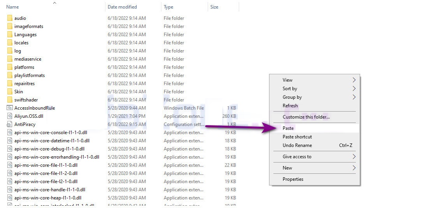Expand the Give access to submenu arrow
The image size is (434, 208).
coord(354,157)
